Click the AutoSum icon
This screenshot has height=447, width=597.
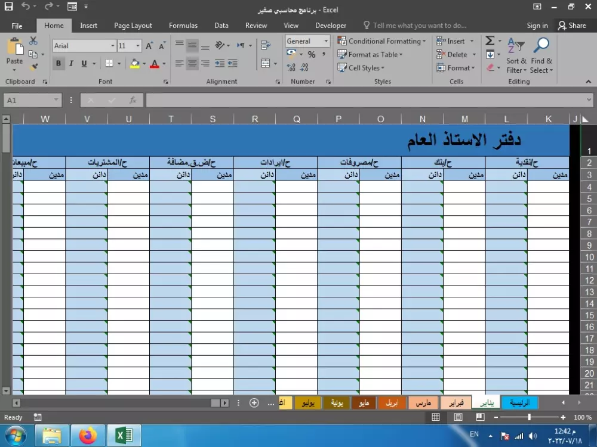(491, 41)
